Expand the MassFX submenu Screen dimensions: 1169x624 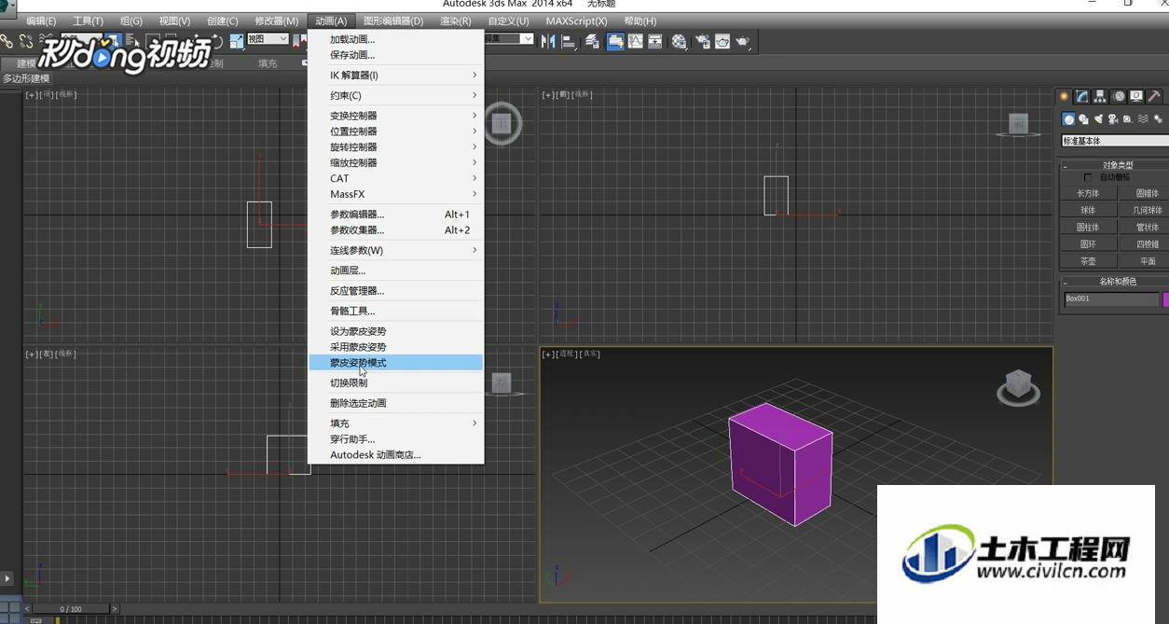tap(396, 195)
